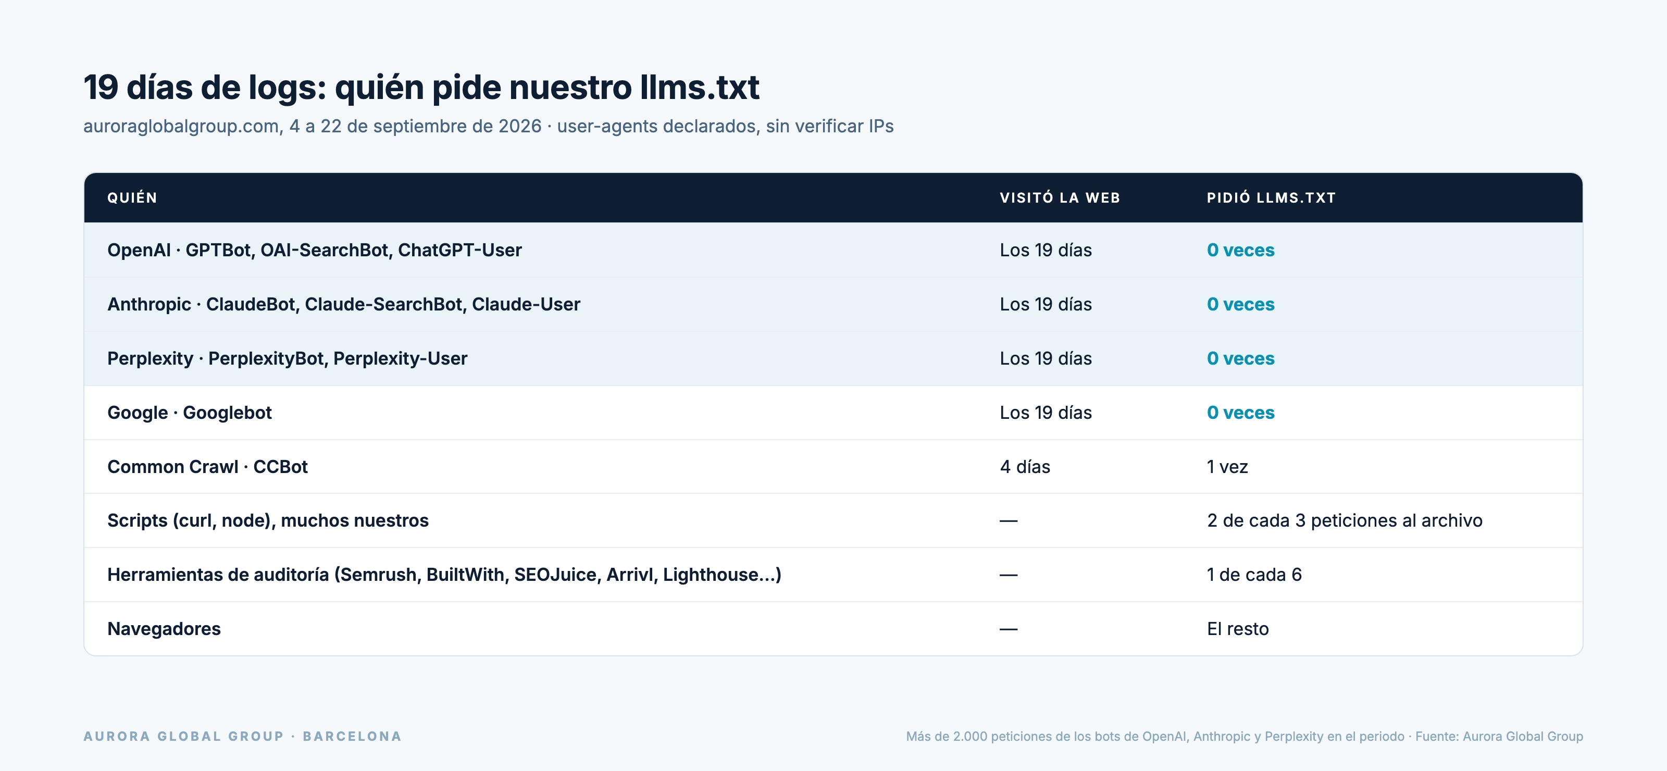Select "0 veces" in the Anthropic row
1667x771 pixels.
(x=1240, y=304)
